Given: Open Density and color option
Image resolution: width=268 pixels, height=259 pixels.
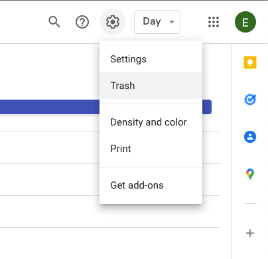Looking at the screenshot, I should [x=151, y=122].
